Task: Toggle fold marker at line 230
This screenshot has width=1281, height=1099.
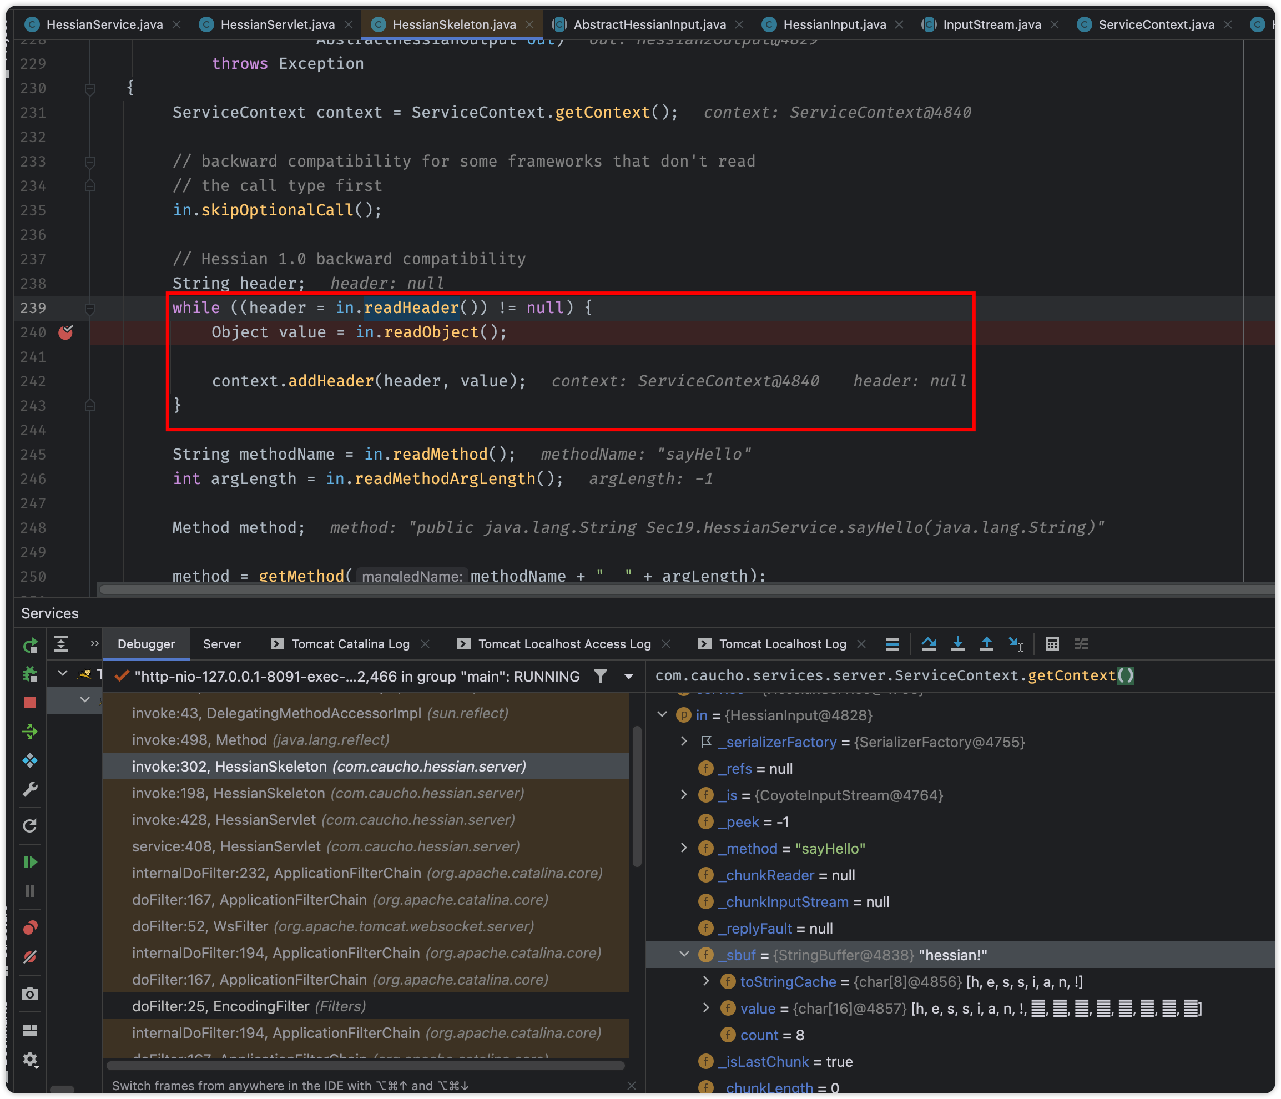Action: click(x=90, y=88)
